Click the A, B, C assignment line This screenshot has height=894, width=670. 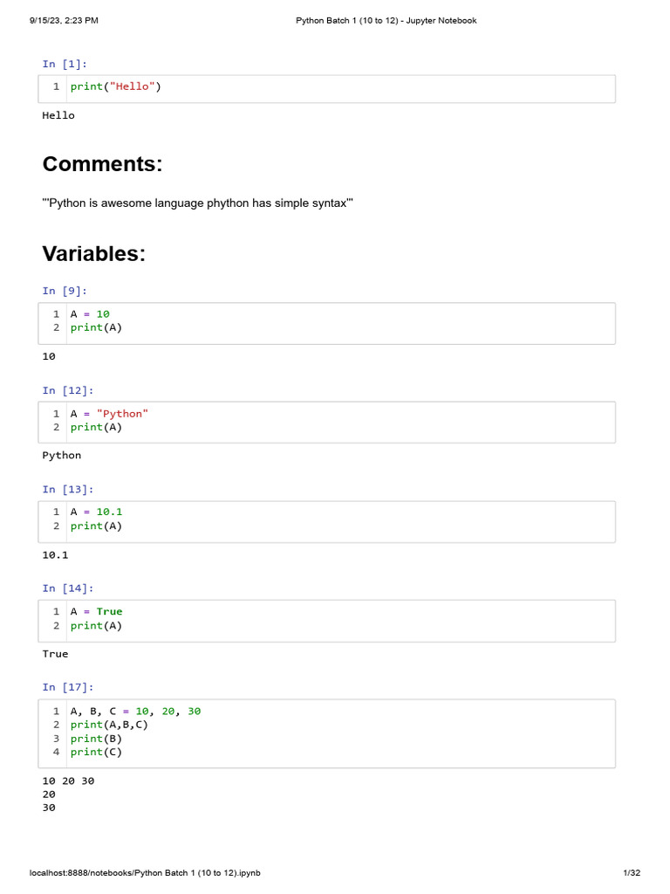(x=135, y=711)
